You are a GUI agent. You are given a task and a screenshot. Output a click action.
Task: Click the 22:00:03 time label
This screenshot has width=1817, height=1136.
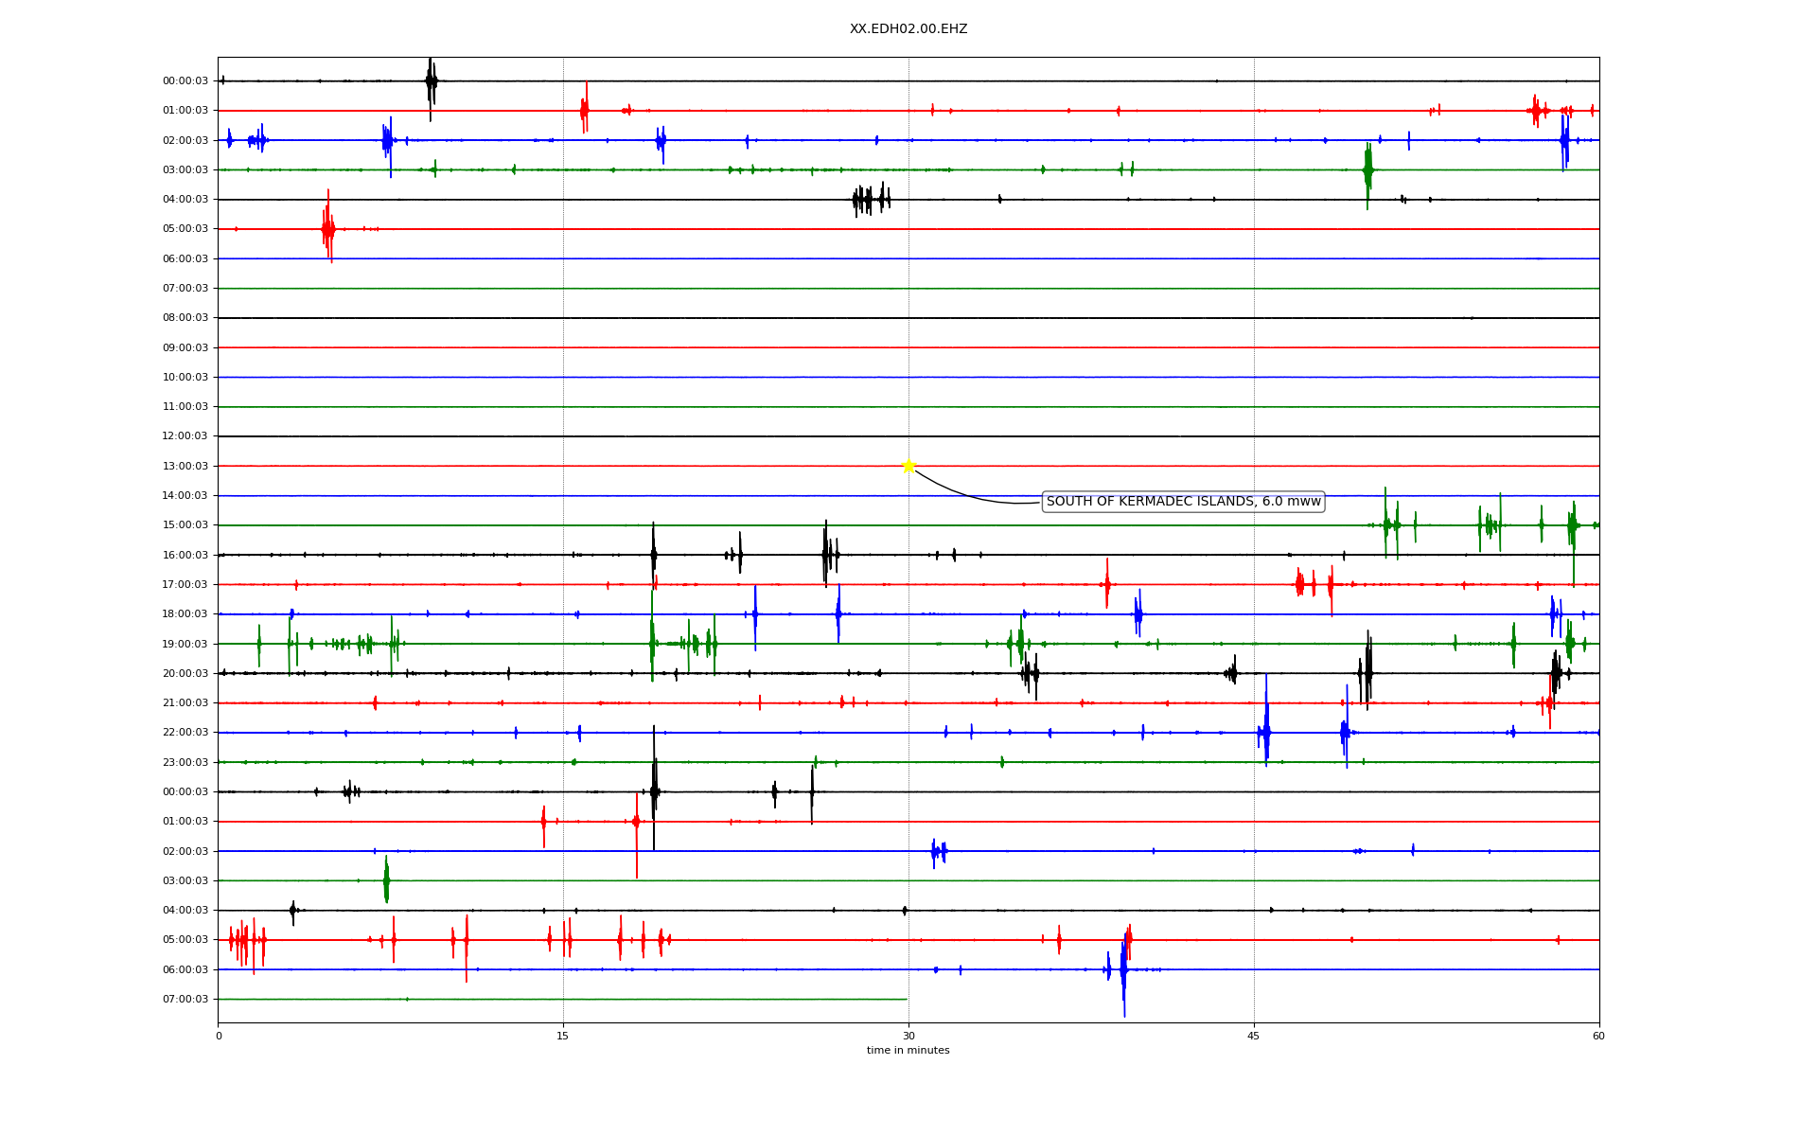pyautogui.click(x=185, y=733)
